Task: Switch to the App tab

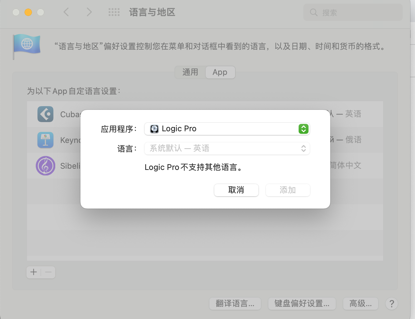Action: [x=220, y=72]
